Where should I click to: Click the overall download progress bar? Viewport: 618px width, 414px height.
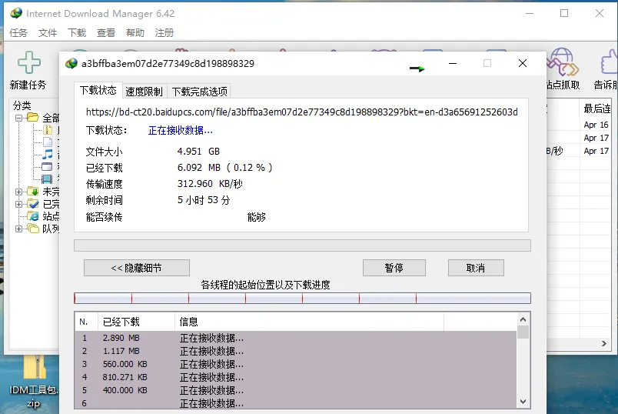pos(302,245)
